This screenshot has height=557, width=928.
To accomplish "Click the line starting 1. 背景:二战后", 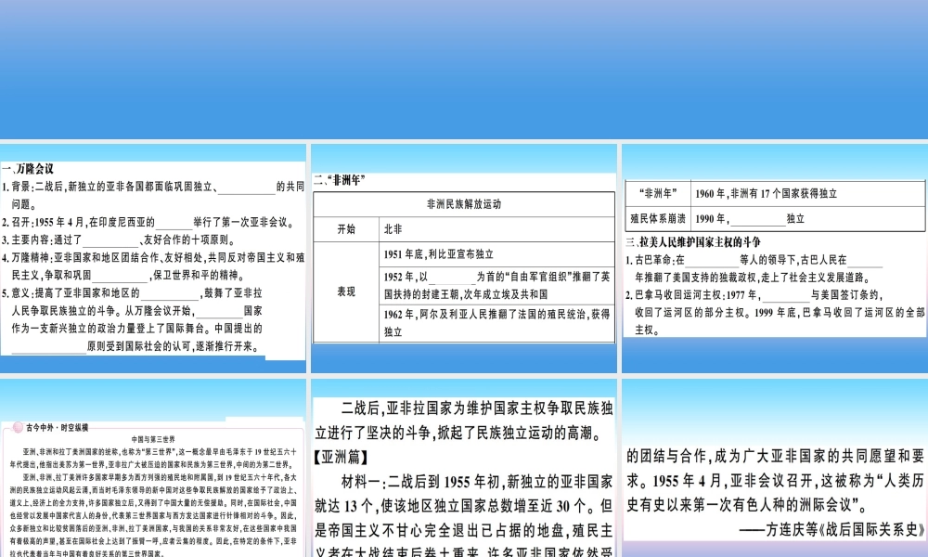I will pos(153,187).
